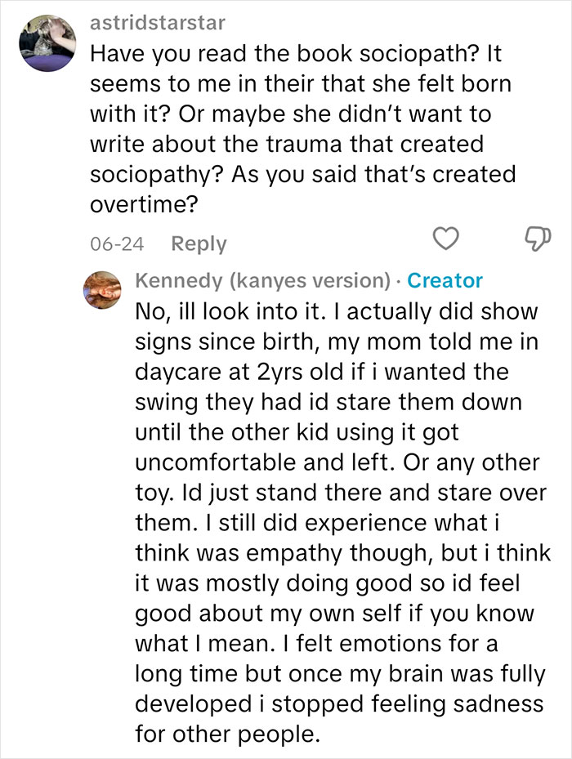572x759 pixels.
Task: Click the line starting 'Have you read the book'
Action: point(296,54)
